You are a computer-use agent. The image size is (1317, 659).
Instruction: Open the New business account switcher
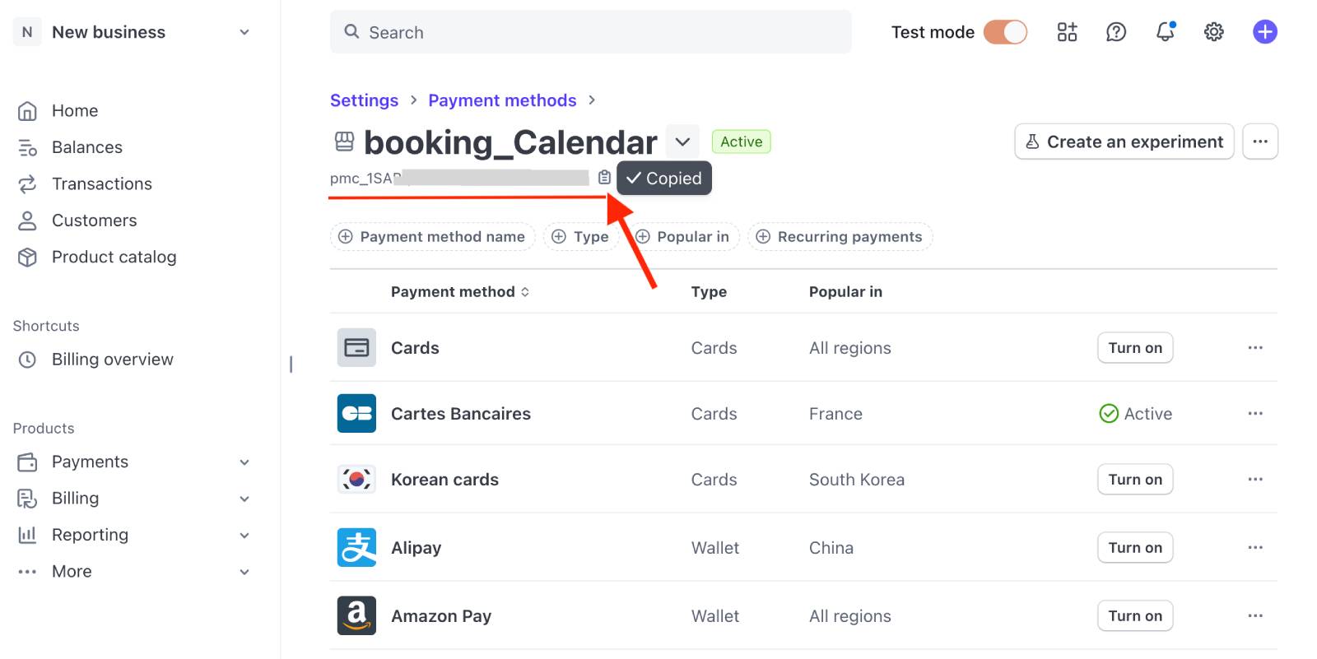pyautogui.click(x=132, y=32)
